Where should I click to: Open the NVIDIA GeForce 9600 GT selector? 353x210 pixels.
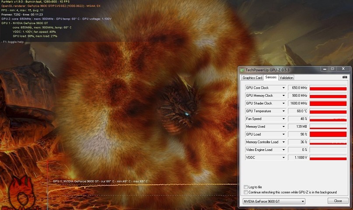click(274, 201)
